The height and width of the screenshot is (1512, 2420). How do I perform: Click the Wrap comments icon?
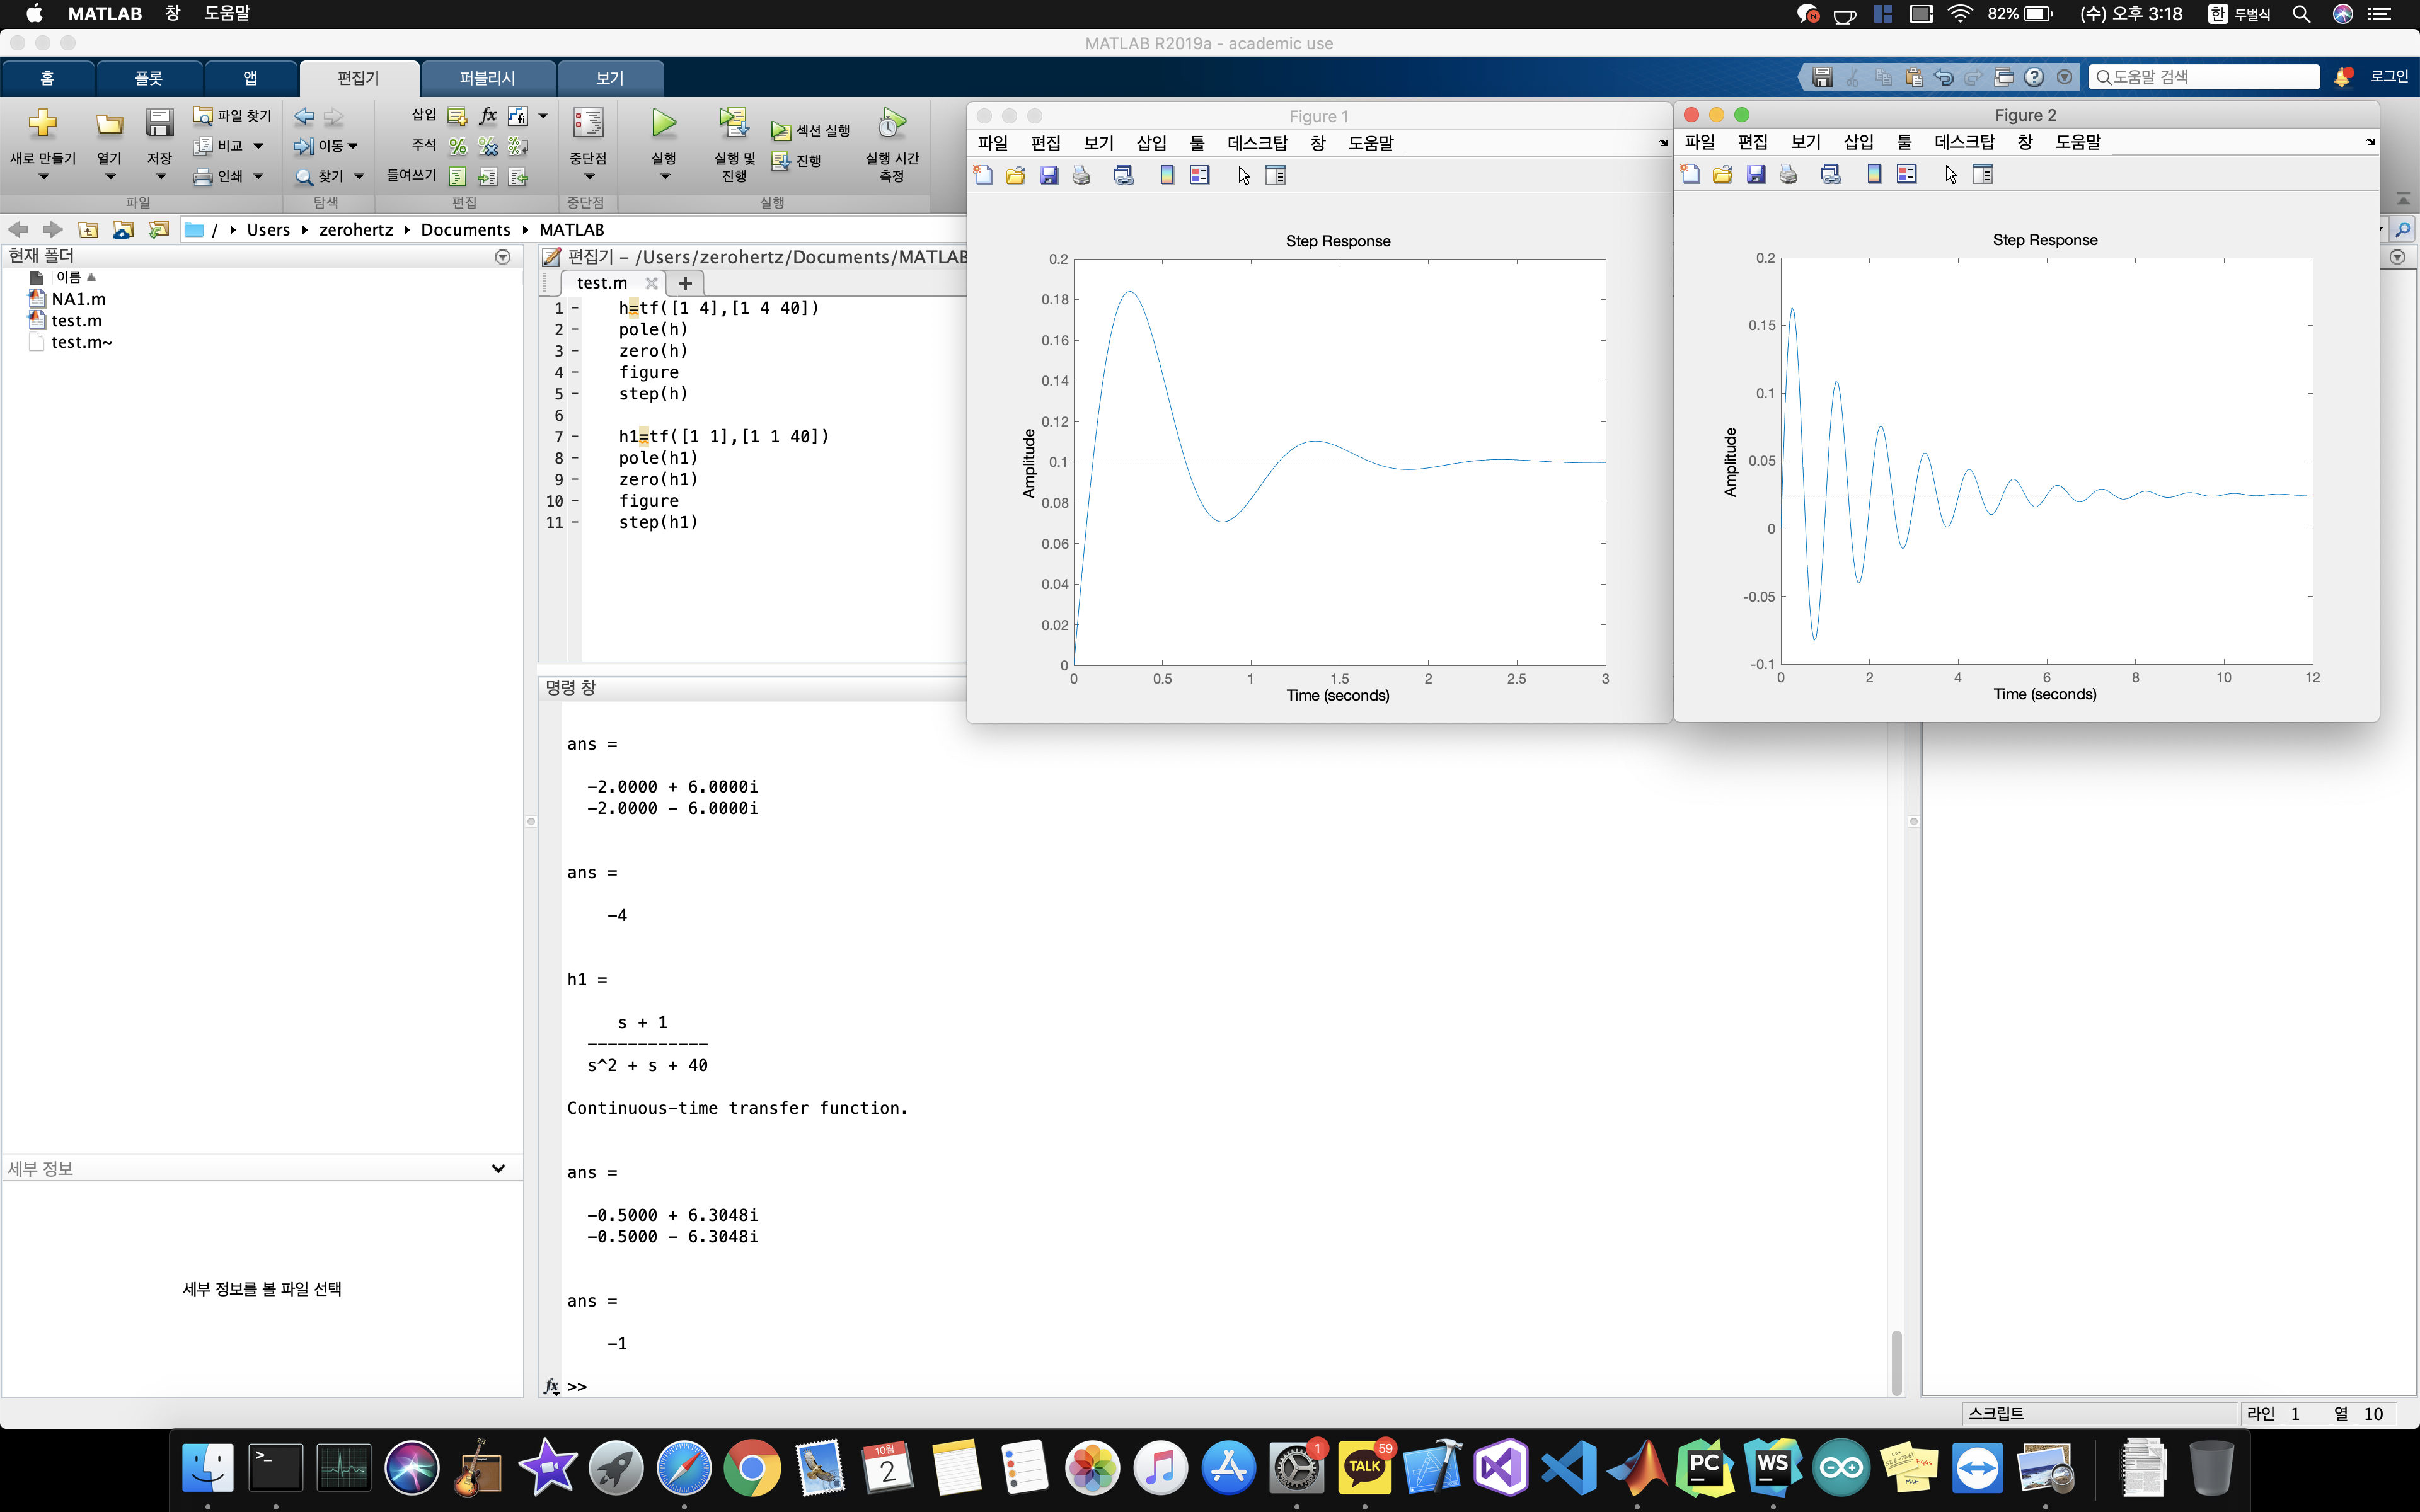518,147
